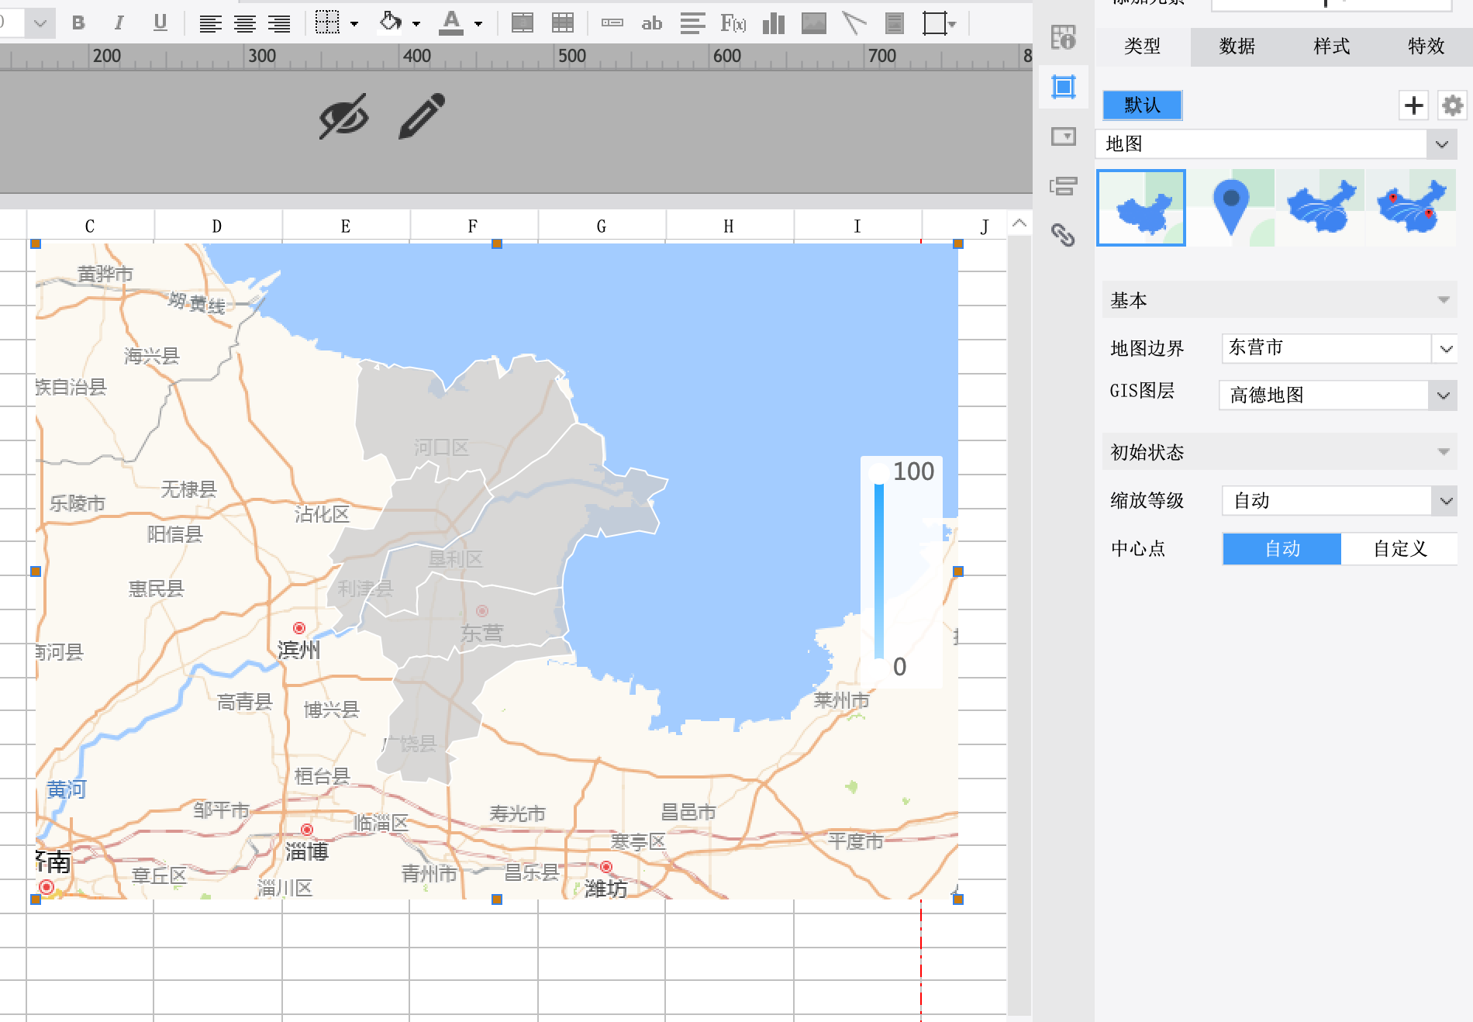
Task: Click the cell border icon
Action: pos(327,23)
